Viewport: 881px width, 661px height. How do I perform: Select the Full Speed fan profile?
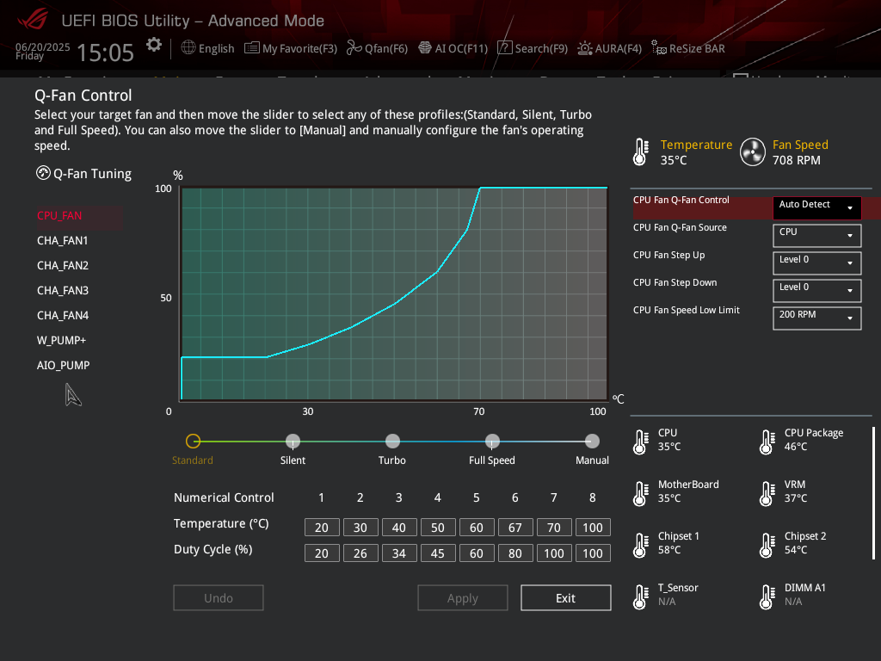(492, 442)
